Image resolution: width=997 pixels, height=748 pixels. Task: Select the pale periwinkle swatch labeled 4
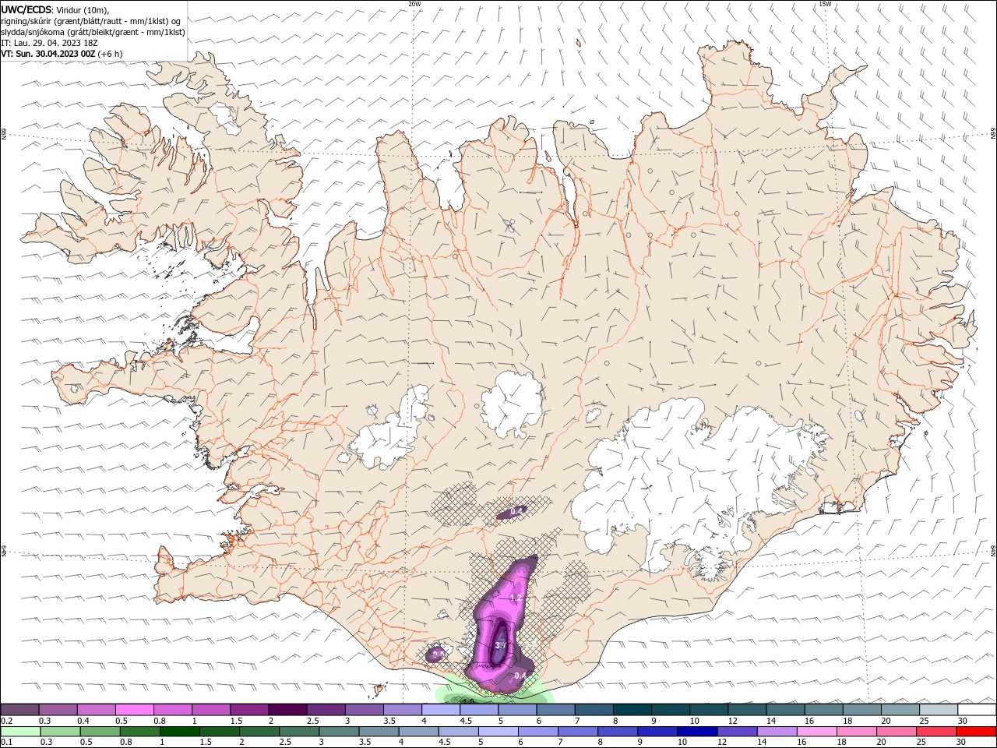[441, 710]
